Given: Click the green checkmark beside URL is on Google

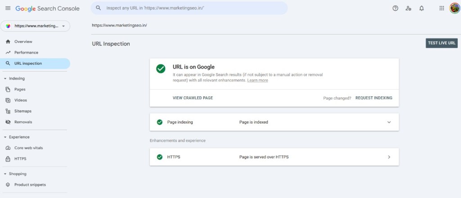Looking at the screenshot, I should (x=161, y=69).
